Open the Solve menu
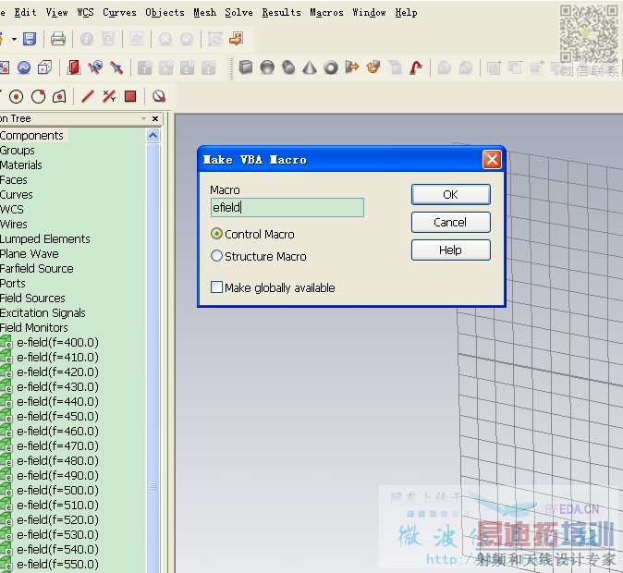Screen dimensions: 623x573 (238, 12)
